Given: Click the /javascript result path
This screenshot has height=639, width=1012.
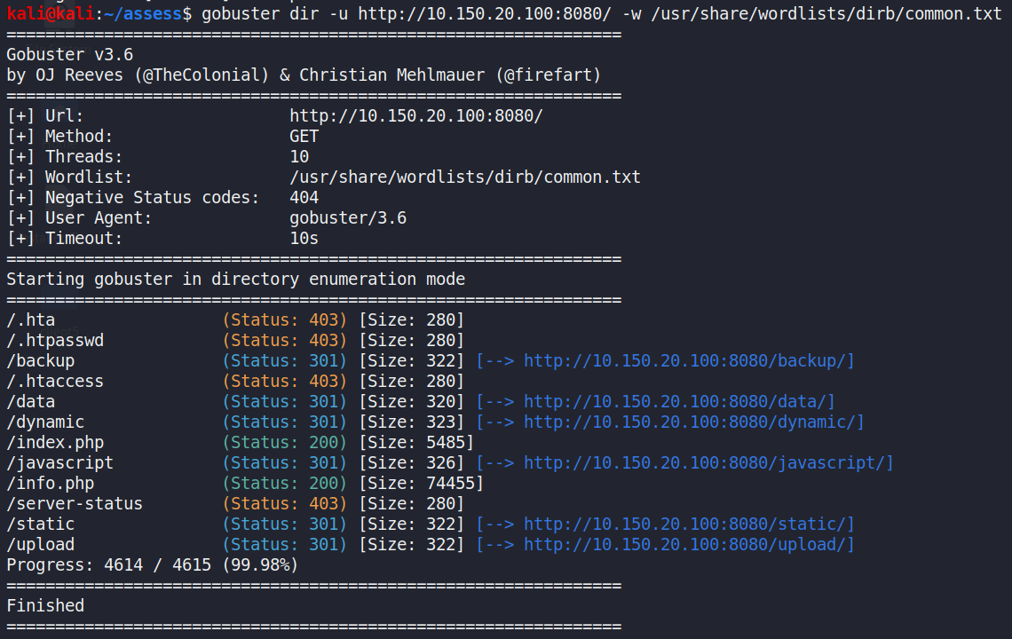Looking at the screenshot, I should coord(60,462).
